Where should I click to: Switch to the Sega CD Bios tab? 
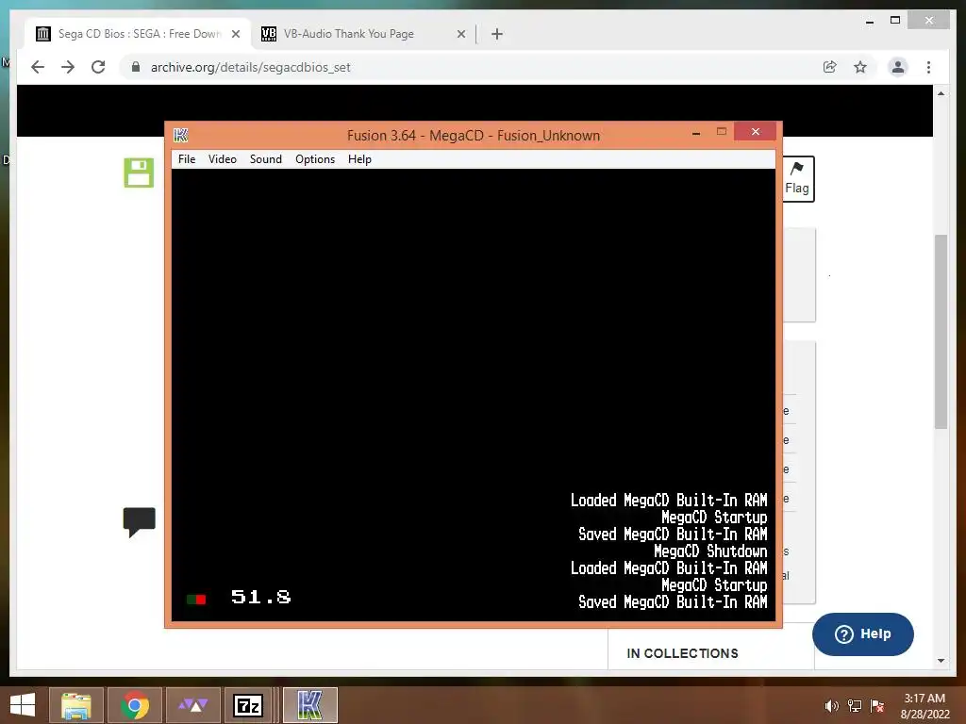pos(139,34)
